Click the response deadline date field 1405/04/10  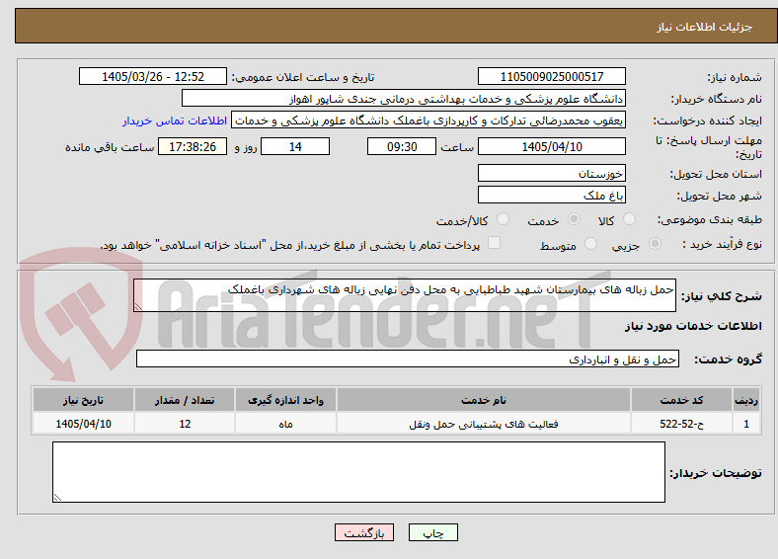click(x=552, y=146)
